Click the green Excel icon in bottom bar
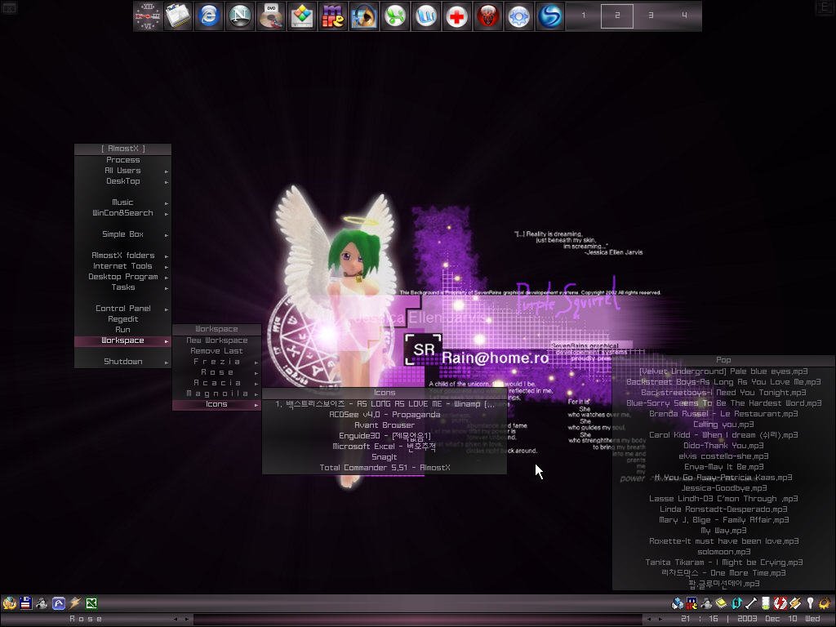The height and width of the screenshot is (627, 836). pos(91,603)
